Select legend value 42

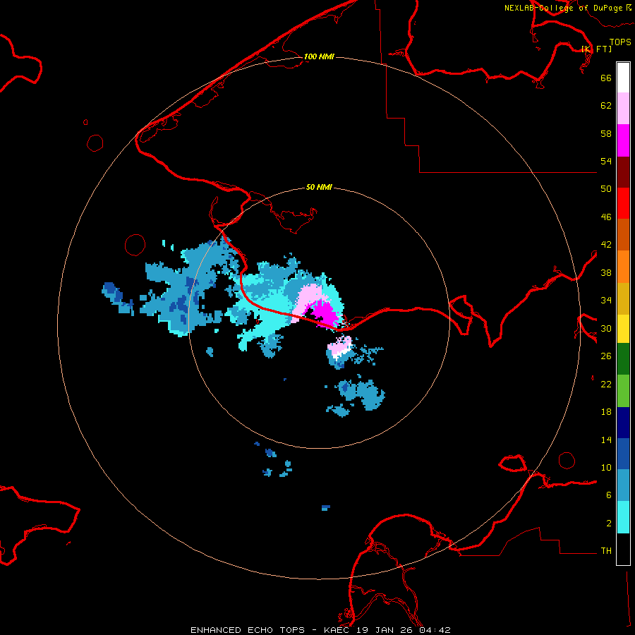click(x=606, y=244)
